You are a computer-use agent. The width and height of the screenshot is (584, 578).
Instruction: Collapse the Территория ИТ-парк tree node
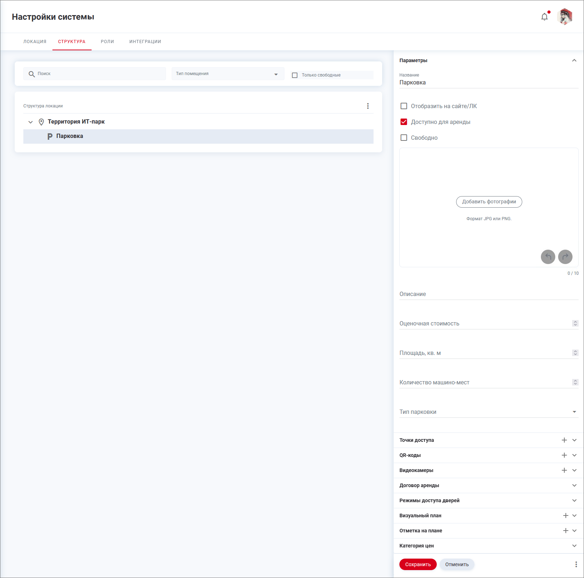pyautogui.click(x=31, y=122)
